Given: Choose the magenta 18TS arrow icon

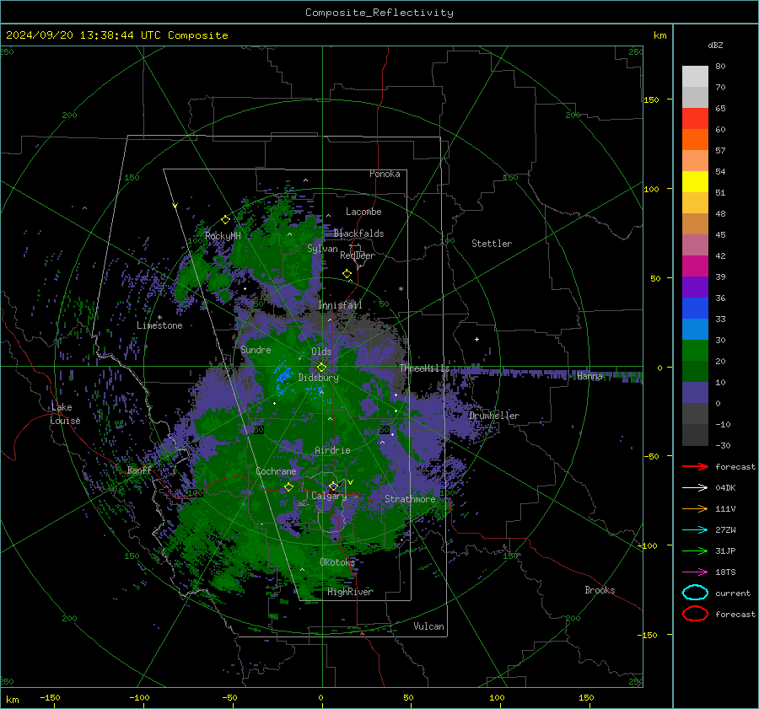Looking at the screenshot, I should click(x=695, y=572).
